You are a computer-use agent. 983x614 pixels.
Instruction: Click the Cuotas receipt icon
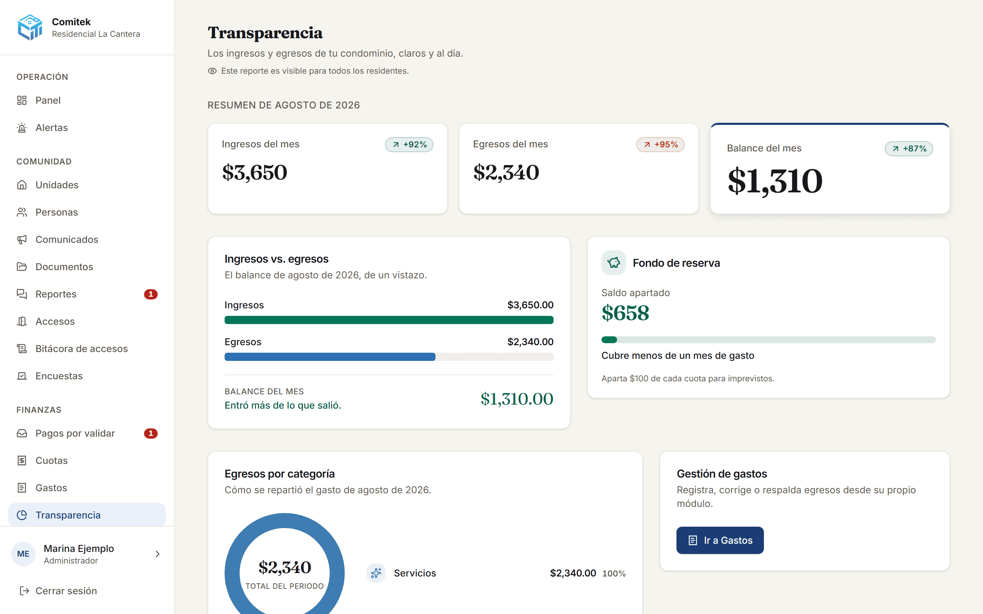coord(22,460)
